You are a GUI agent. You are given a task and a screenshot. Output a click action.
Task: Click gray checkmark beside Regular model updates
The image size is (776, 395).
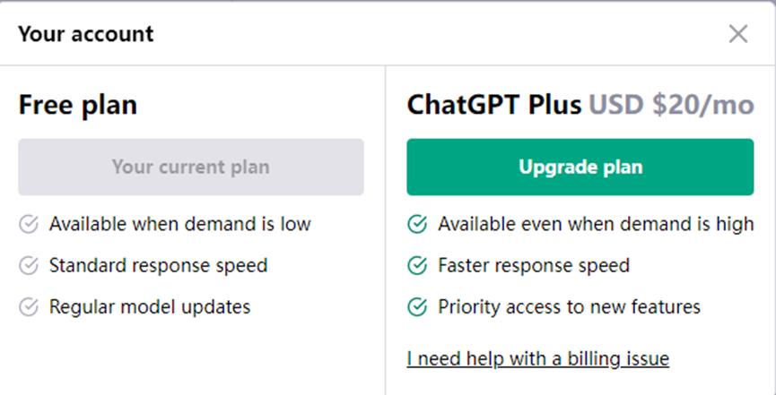[x=29, y=307]
